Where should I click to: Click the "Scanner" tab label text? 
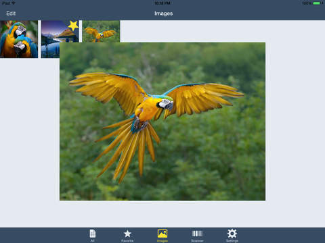click(197, 241)
